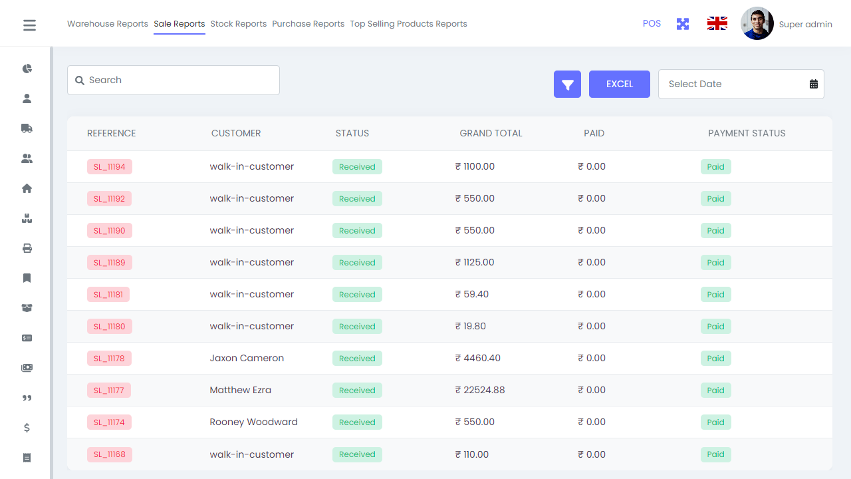
Task: Open the Select Date picker
Action: pyautogui.click(x=725, y=84)
